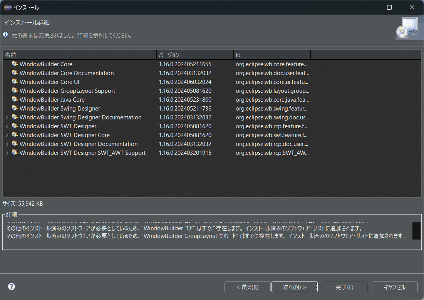Click the details panel scrollbar thumb

416,230
